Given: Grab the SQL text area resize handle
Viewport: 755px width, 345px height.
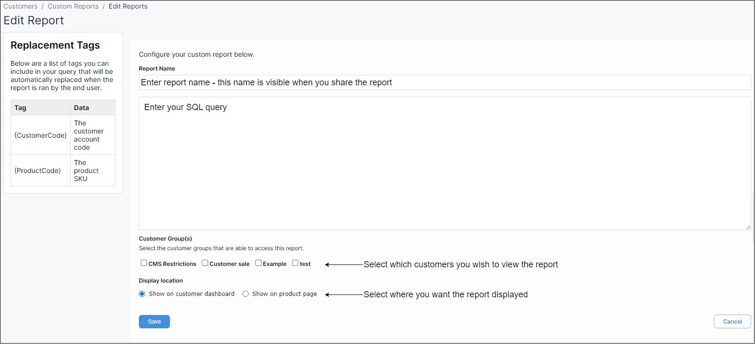Looking at the screenshot, I should [748, 227].
